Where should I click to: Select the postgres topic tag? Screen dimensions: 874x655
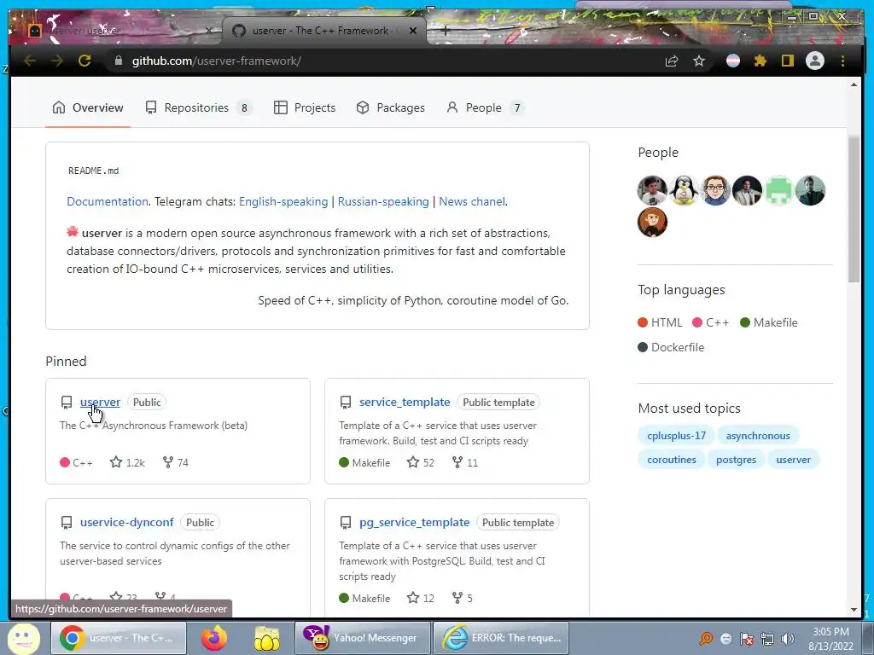click(737, 460)
